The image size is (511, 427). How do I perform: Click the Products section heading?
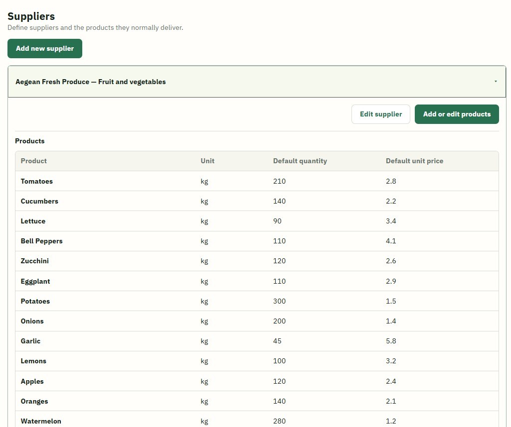coord(29,141)
